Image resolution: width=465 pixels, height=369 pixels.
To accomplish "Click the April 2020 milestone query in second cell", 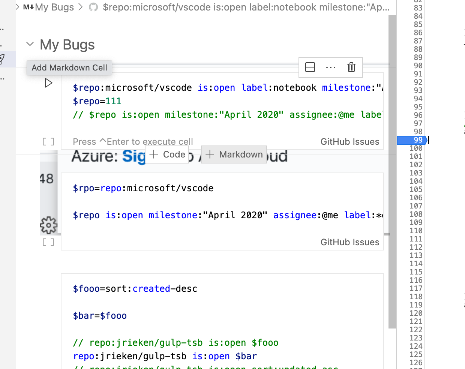I will [x=228, y=215].
